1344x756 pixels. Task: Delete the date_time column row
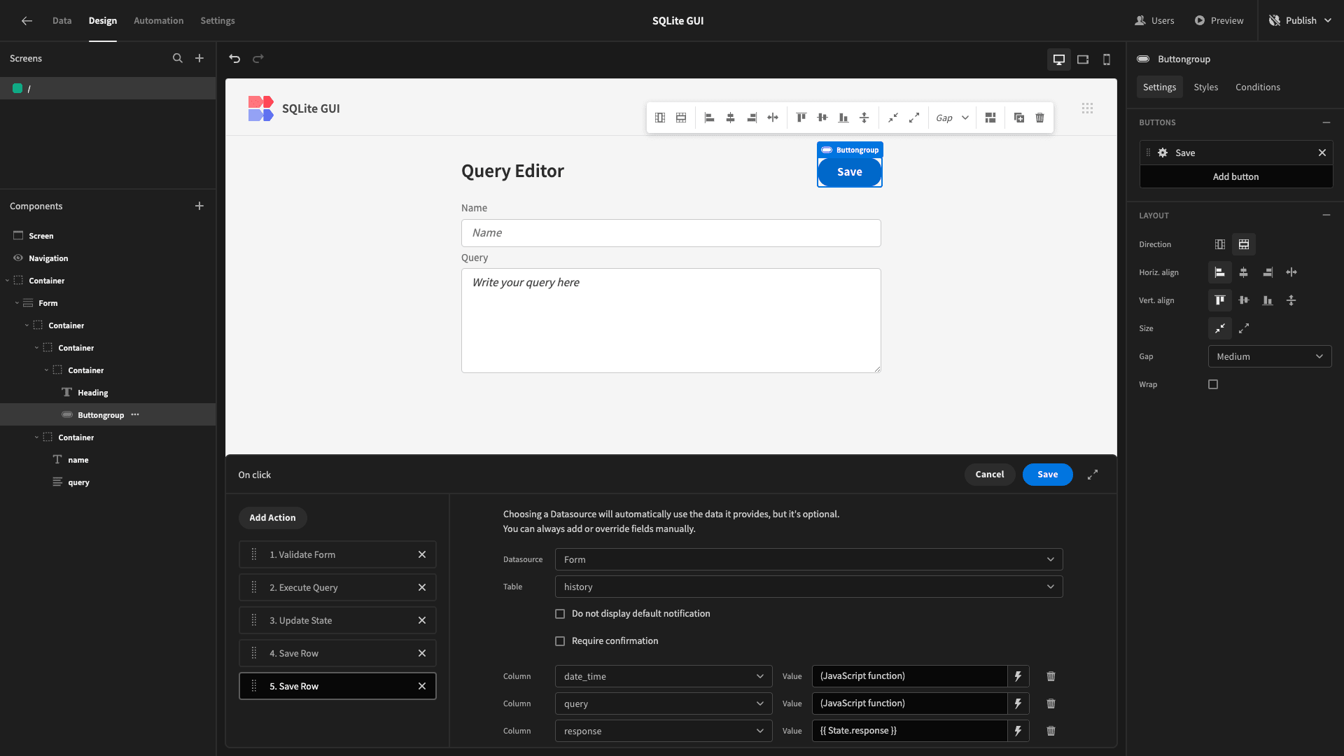point(1051,676)
